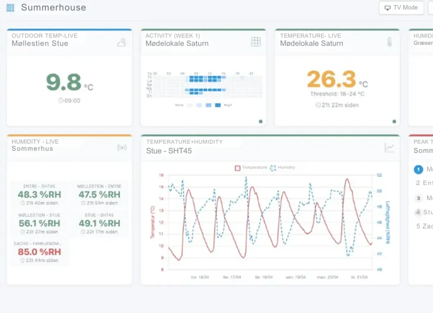Select rank 3 in the Peak list
This screenshot has height=313, width=433.
[x=418, y=198]
